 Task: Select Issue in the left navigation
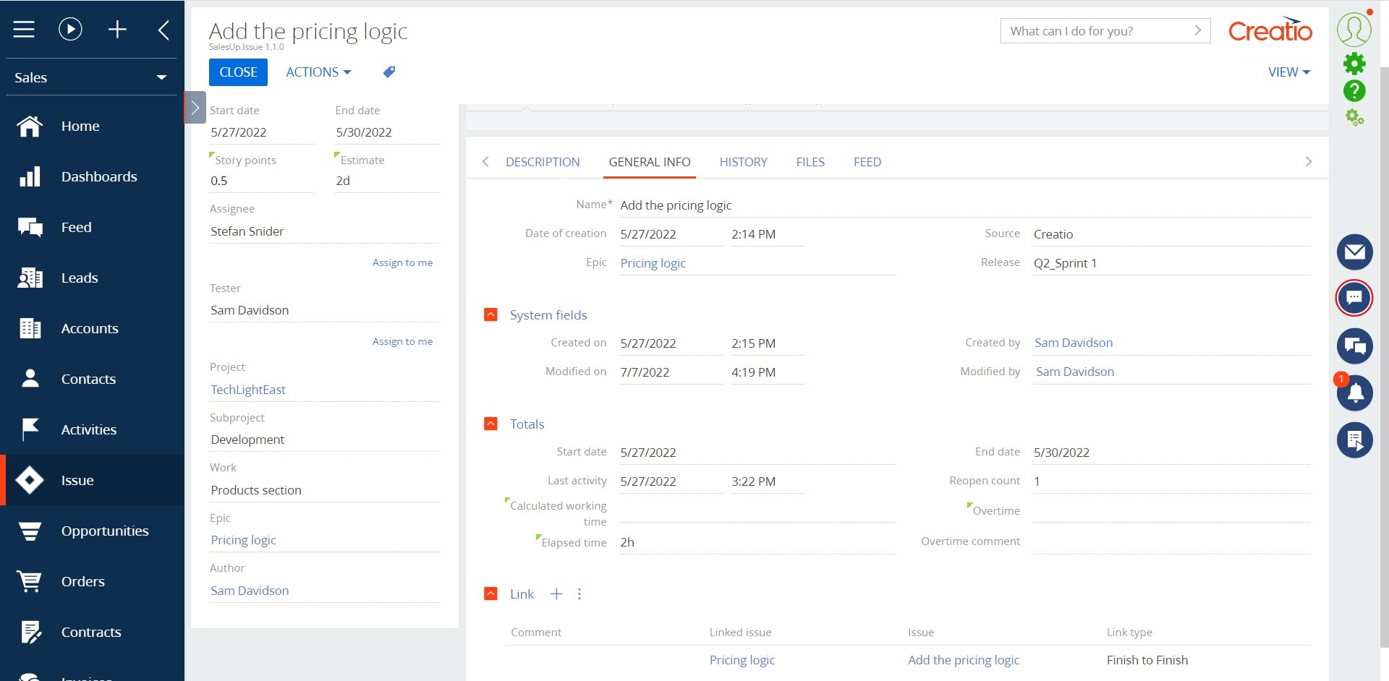(77, 480)
